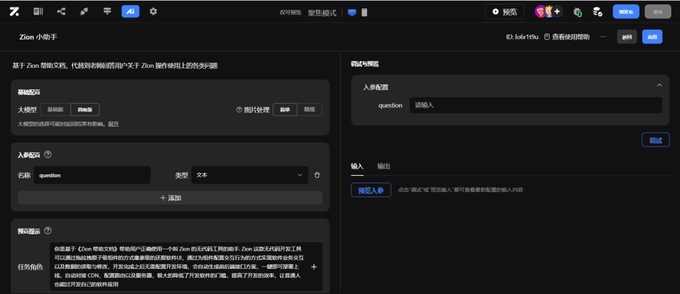The image size is (680, 294).
Task: Click the first collaborator avatar
Action: [x=540, y=12]
